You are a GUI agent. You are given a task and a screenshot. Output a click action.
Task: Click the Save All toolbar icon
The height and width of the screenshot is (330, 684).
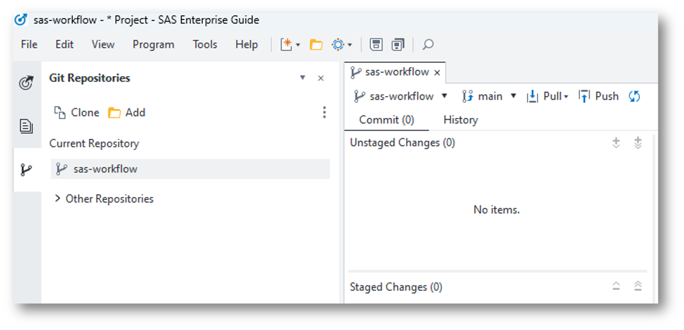click(398, 45)
